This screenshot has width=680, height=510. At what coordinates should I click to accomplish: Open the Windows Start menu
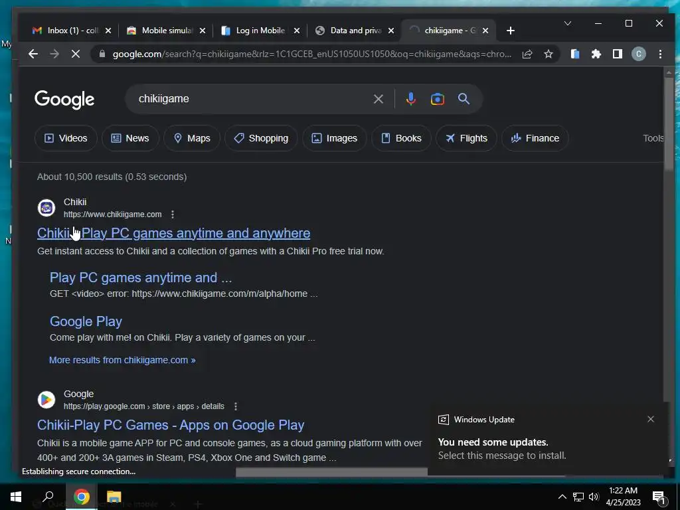coord(16,497)
